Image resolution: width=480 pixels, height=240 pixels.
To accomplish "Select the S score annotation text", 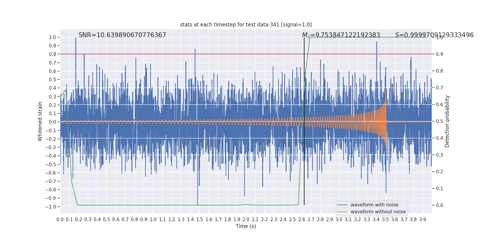I will [434, 35].
